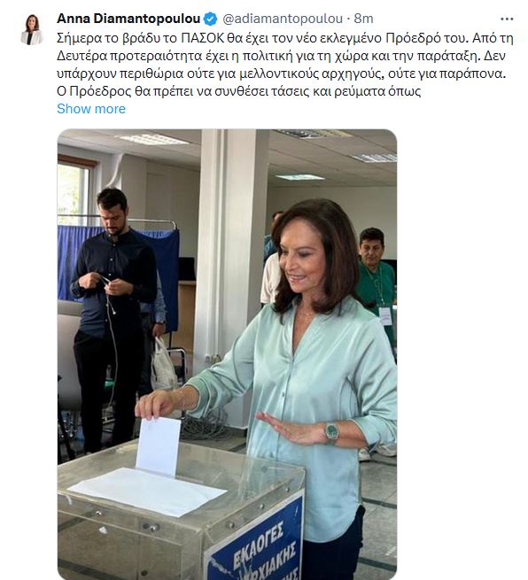This screenshot has width=528, height=580.
Task: Open the attached voting photo
Action: pos(227,354)
